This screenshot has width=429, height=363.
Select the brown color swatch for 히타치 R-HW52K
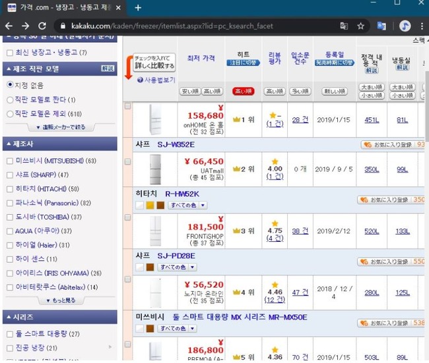(x=160, y=205)
